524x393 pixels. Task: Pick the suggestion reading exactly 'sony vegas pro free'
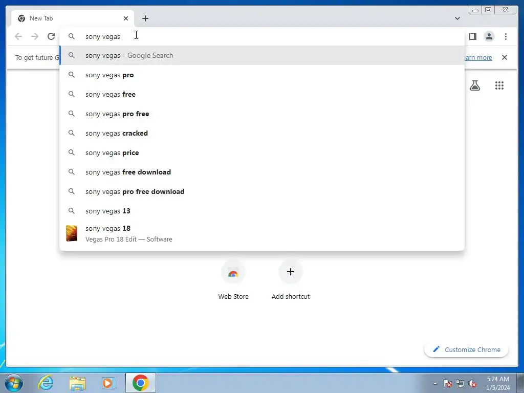pyautogui.click(x=262, y=114)
